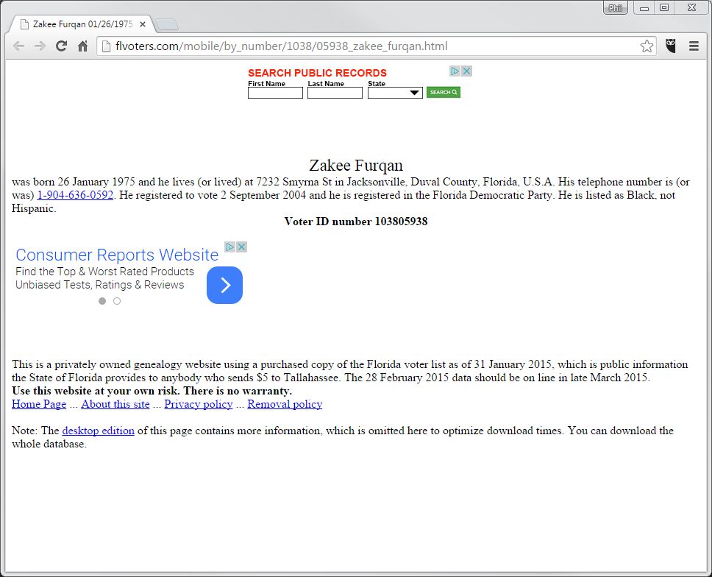
Task: Click the owl extension icon
Action: tap(671, 46)
